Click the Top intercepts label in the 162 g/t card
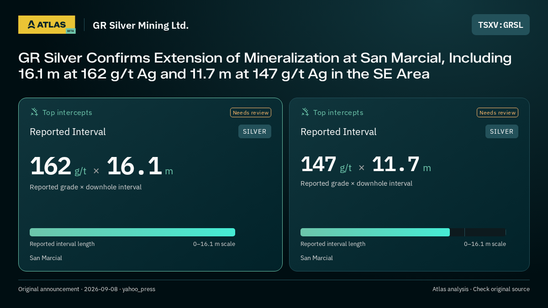 point(67,112)
